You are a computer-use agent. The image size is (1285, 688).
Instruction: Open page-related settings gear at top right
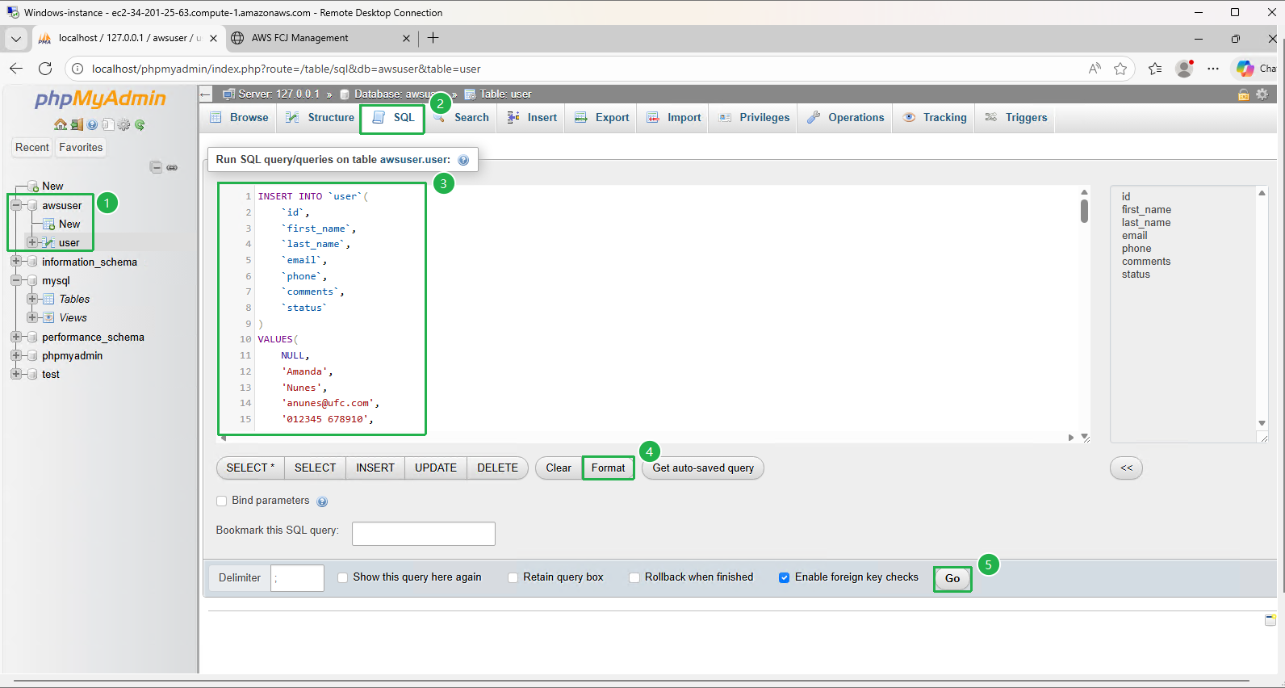[1262, 94]
